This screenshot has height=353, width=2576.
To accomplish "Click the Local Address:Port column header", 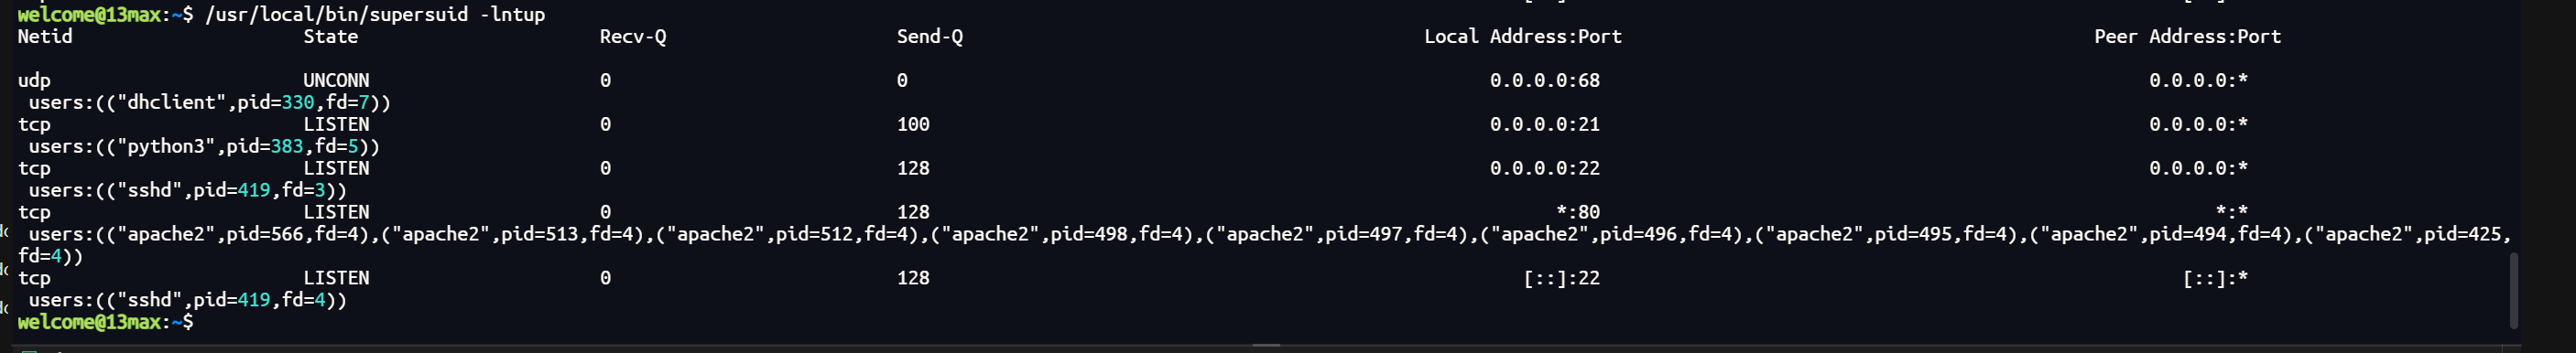I will coord(1523,36).
